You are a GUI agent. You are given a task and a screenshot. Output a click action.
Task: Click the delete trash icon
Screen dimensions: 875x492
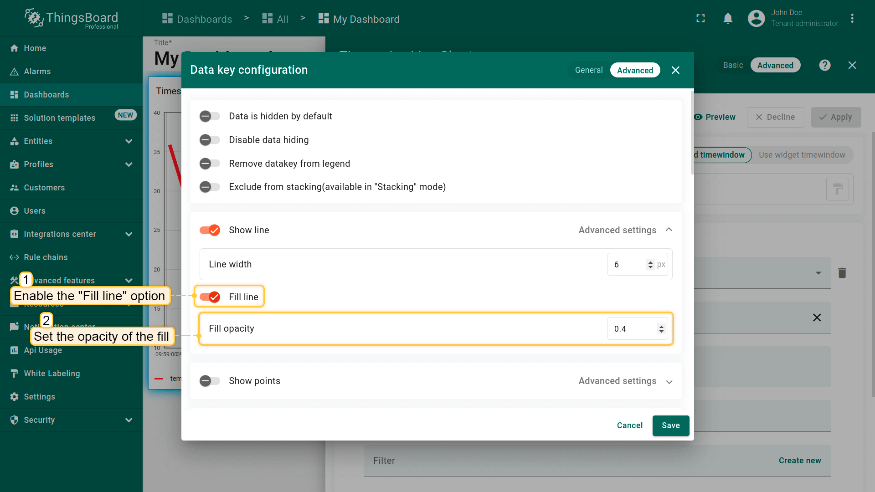(842, 273)
